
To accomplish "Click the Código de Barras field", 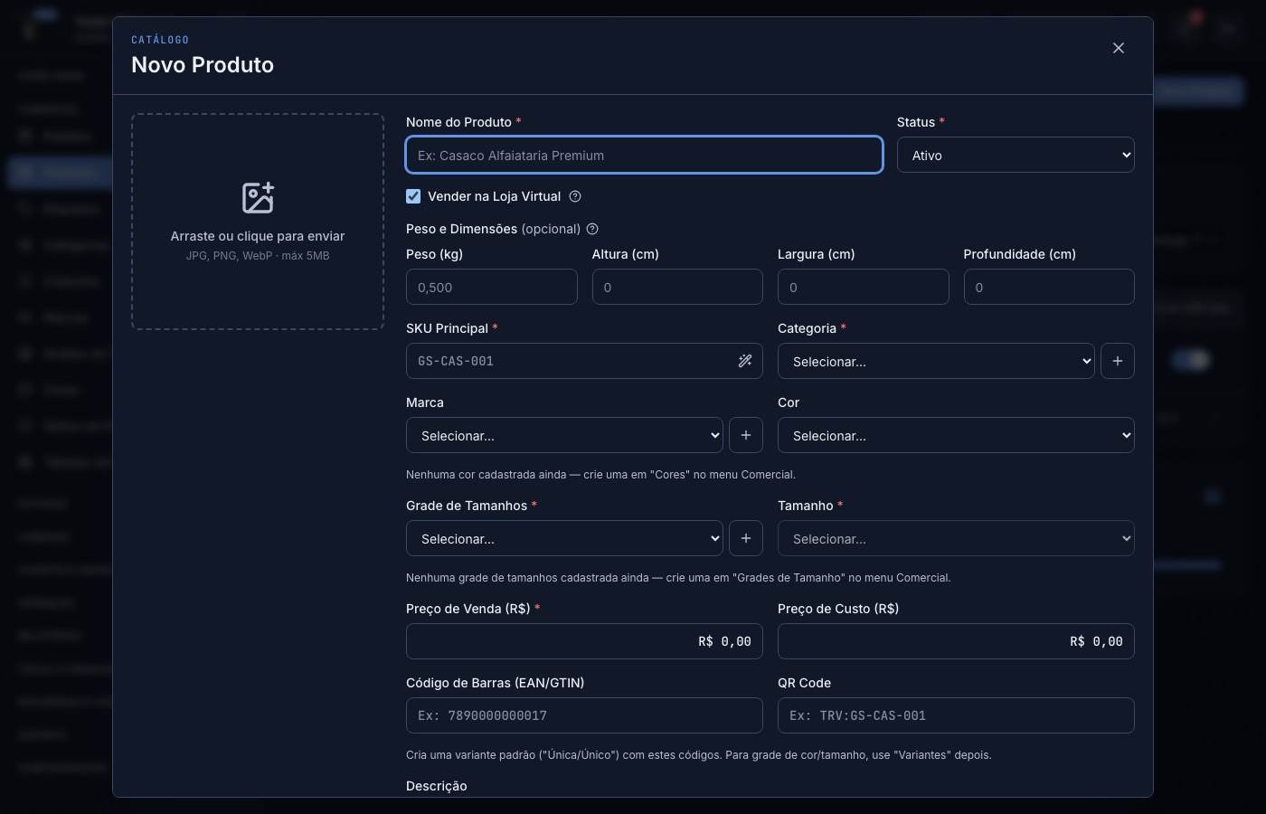I will (x=584, y=715).
